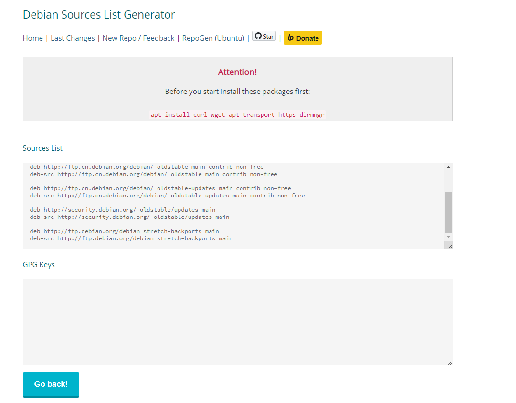The height and width of the screenshot is (403, 516).
Task: Click the Sources List scrollbar down arrow
Action: click(x=448, y=236)
